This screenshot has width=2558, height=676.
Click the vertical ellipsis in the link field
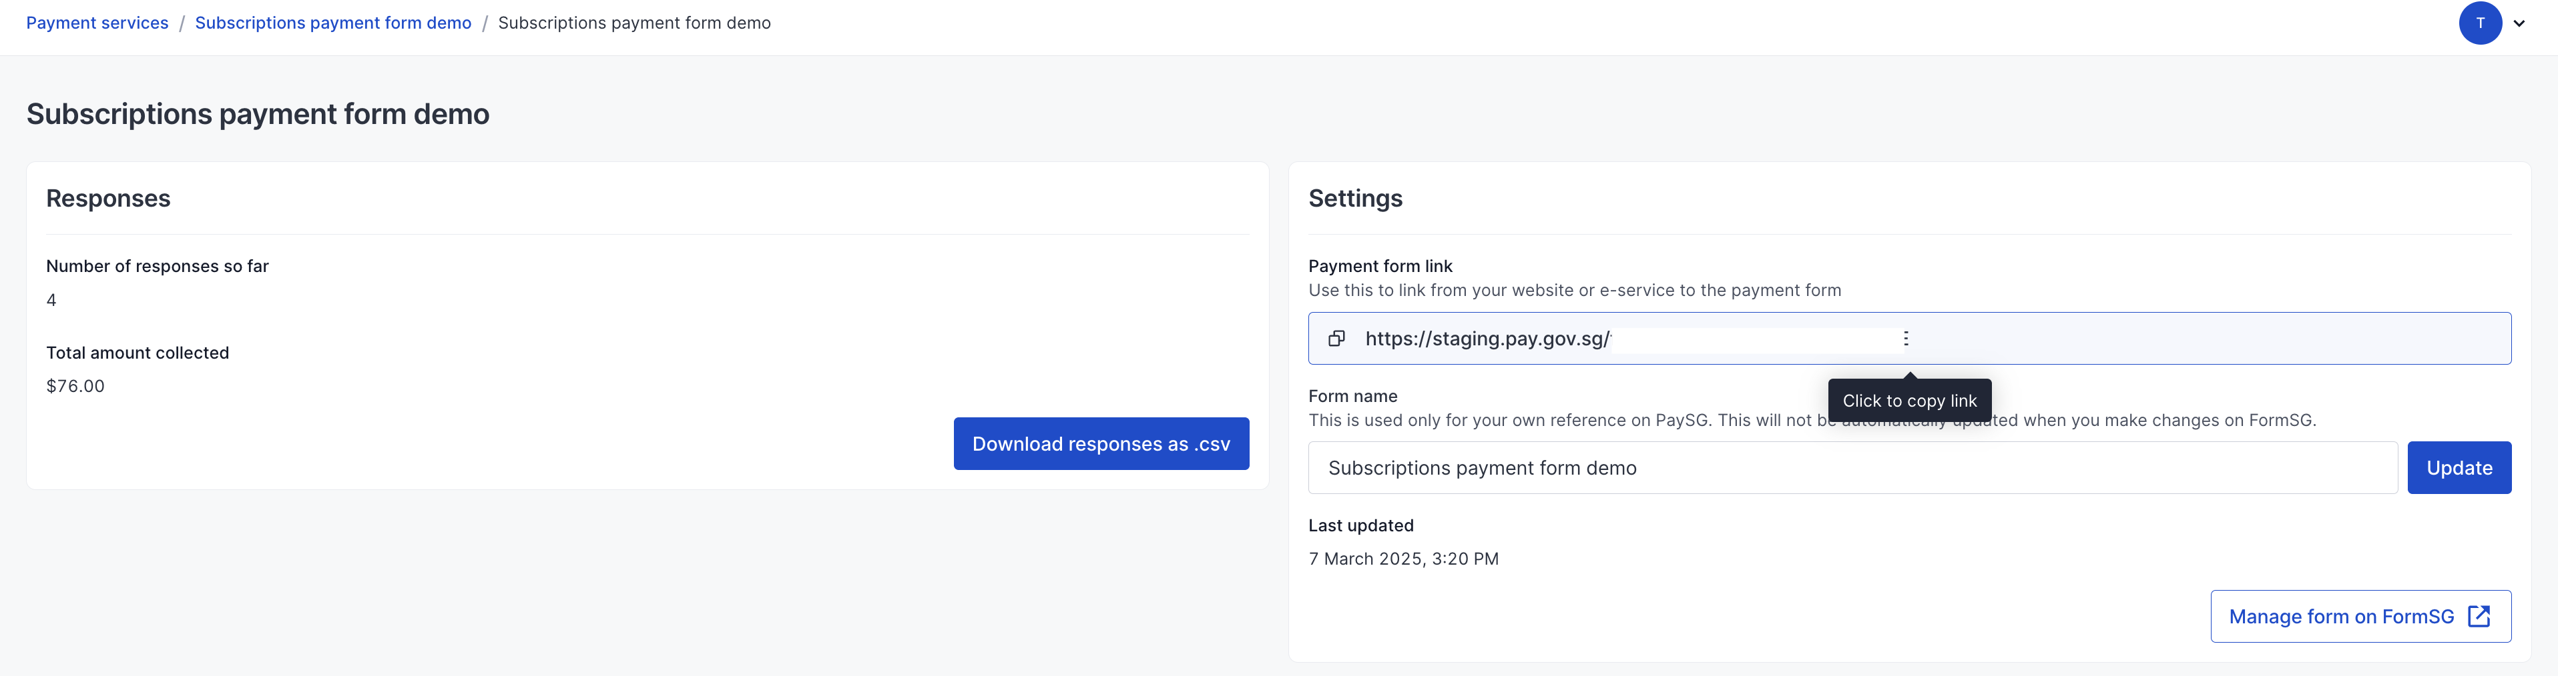click(1904, 339)
